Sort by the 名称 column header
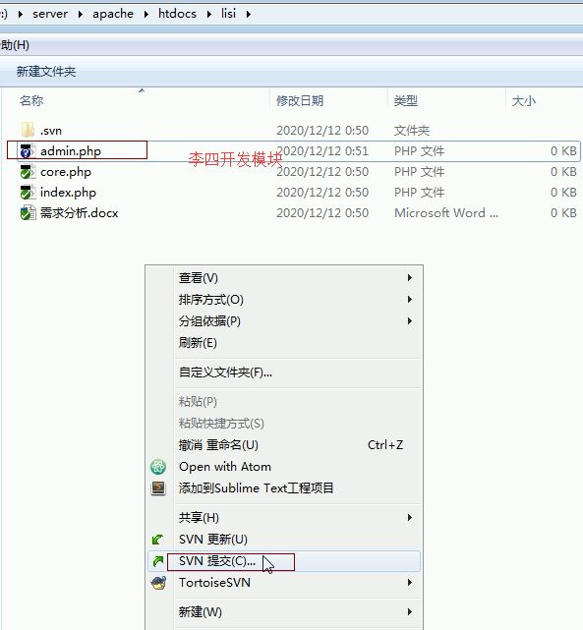583x630 pixels. pos(31,100)
